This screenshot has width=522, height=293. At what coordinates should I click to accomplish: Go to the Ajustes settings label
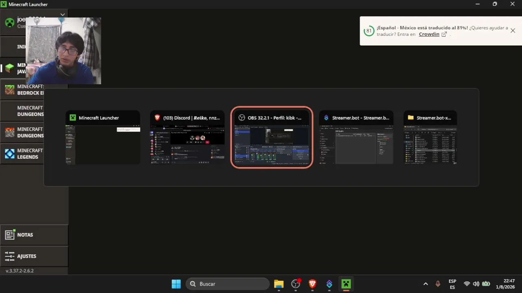pos(27,256)
